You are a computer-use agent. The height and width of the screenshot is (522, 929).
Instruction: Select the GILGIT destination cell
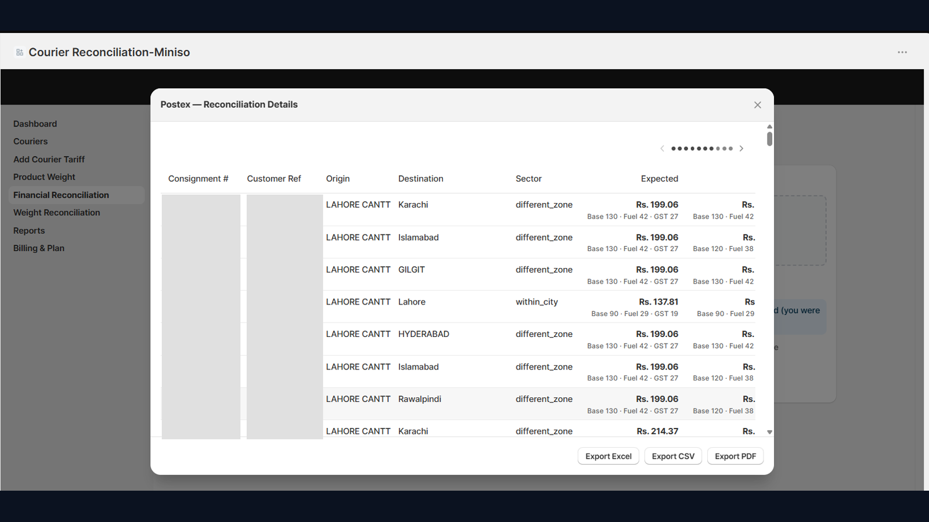[412, 270]
